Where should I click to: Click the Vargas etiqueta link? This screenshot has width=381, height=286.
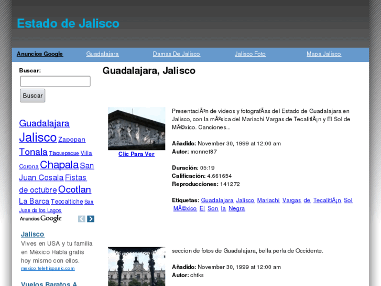coord(291,200)
